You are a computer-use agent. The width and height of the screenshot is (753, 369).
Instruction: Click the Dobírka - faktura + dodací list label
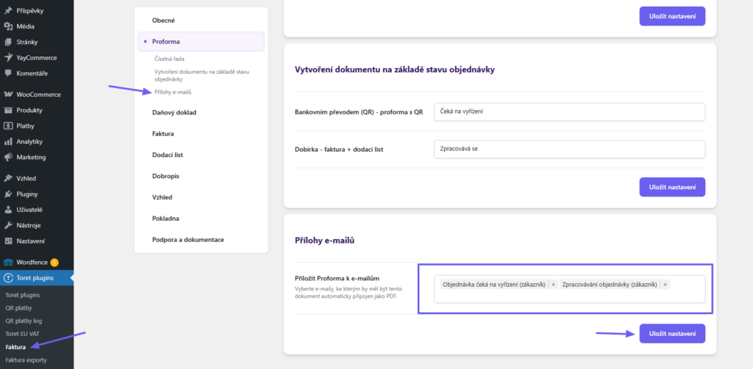pyautogui.click(x=338, y=149)
